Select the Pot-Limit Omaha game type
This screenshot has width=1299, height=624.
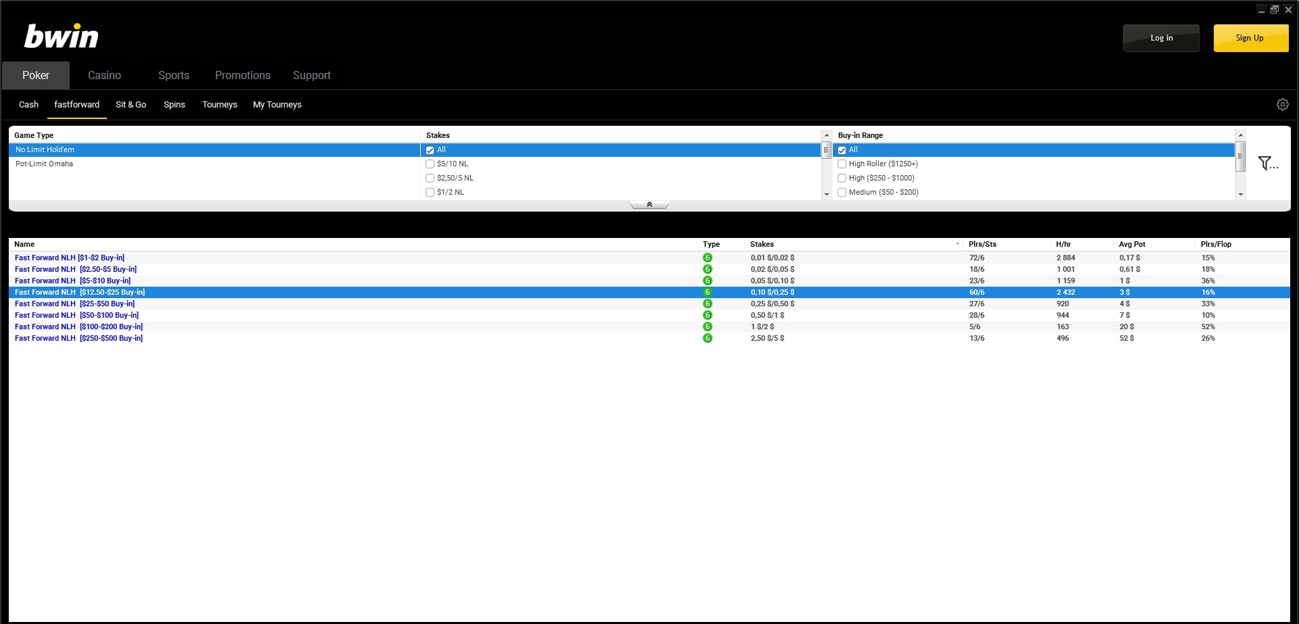coord(214,164)
